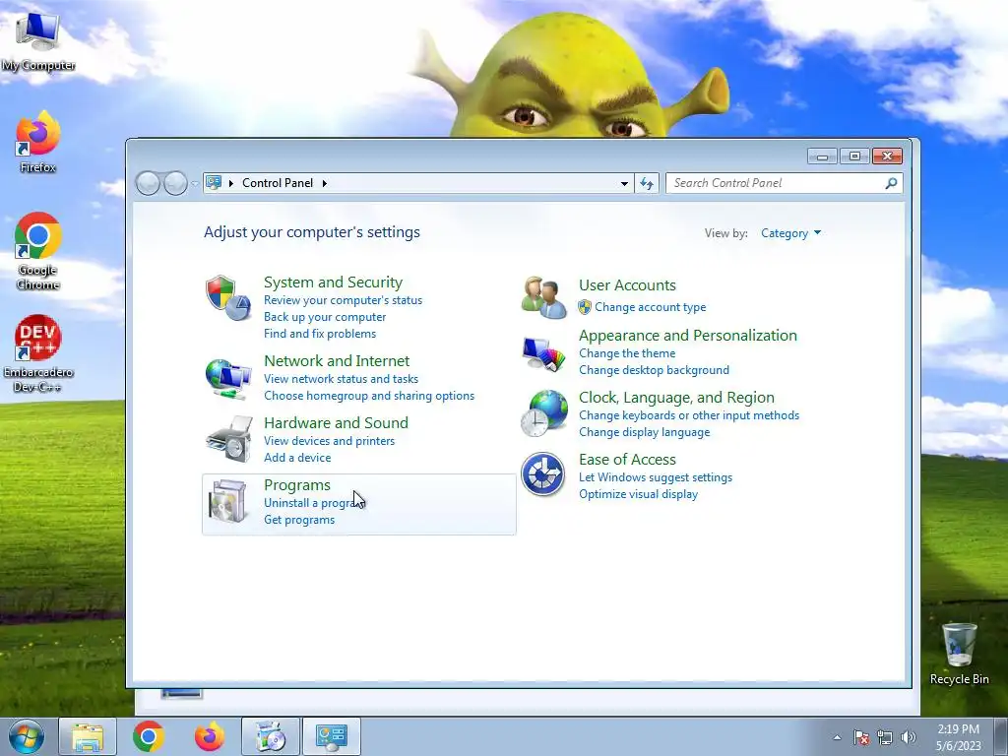1008x756 pixels.
Task: Expand the arrow after Control Panel breadcrumb
Action: click(x=325, y=183)
